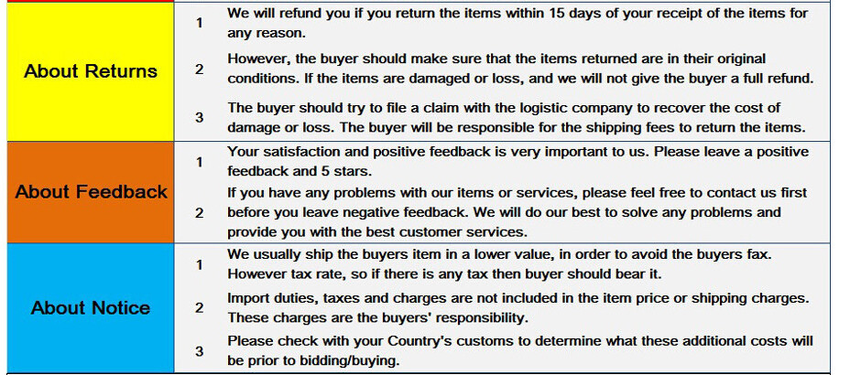
Task: Click number 3 in the About Notice section
Action: 200,350
